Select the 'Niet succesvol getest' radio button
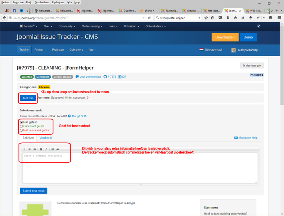The height and width of the screenshot is (216, 284). [x=22, y=130]
